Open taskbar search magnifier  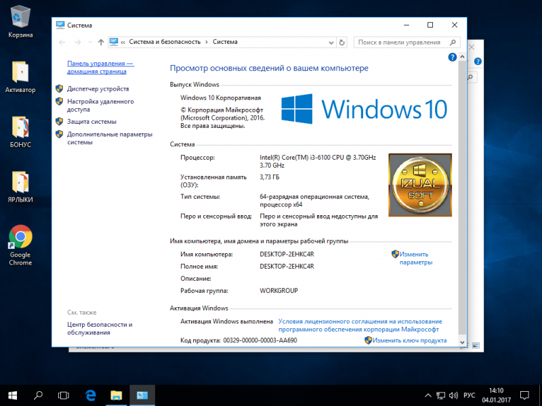[38, 395]
